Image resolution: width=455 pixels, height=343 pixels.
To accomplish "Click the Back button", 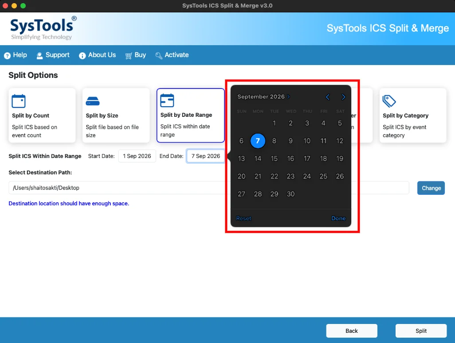I will [x=352, y=331].
